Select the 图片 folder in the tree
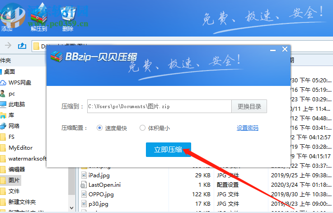The height and width of the screenshot is (213, 333). point(14,180)
